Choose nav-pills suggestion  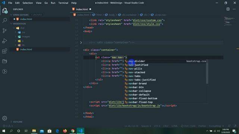click(x=165, y=68)
